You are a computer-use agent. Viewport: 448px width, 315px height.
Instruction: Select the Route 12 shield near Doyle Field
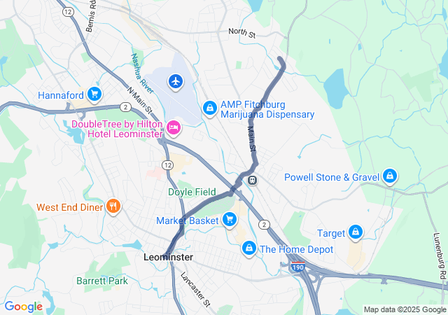point(167,165)
